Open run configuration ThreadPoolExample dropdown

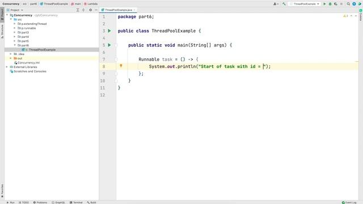[x=305, y=4]
